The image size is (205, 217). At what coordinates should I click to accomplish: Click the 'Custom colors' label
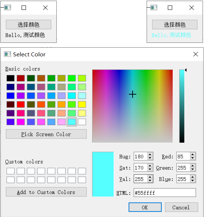click(24, 162)
